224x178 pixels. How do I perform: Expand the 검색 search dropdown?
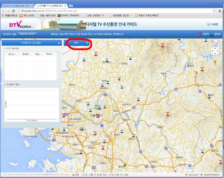tap(87, 43)
